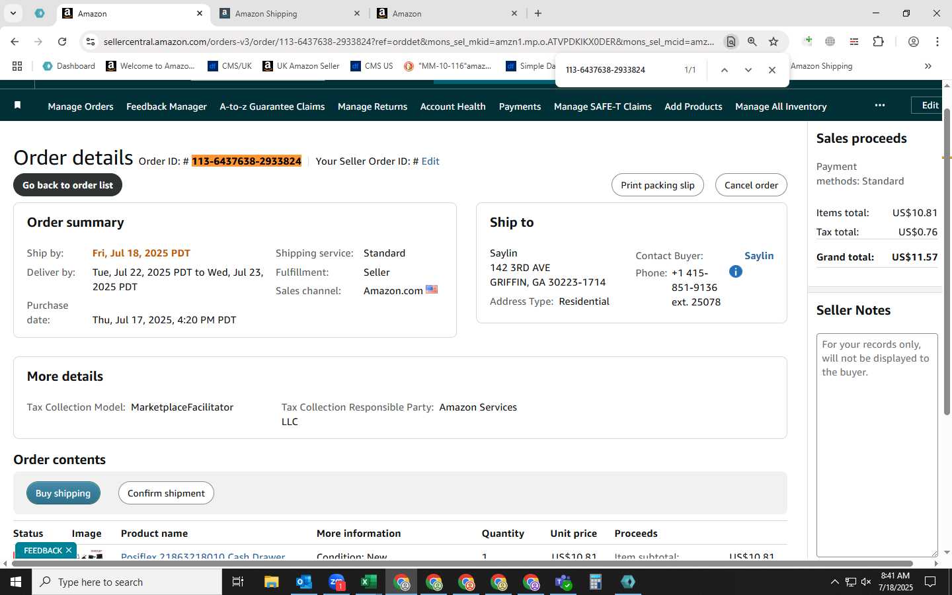Image resolution: width=952 pixels, height=595 pixels.
Task: Click the buyer phone info icon
Action: click(736, 272)
